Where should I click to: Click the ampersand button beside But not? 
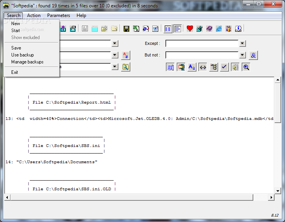tap(253, 55)
